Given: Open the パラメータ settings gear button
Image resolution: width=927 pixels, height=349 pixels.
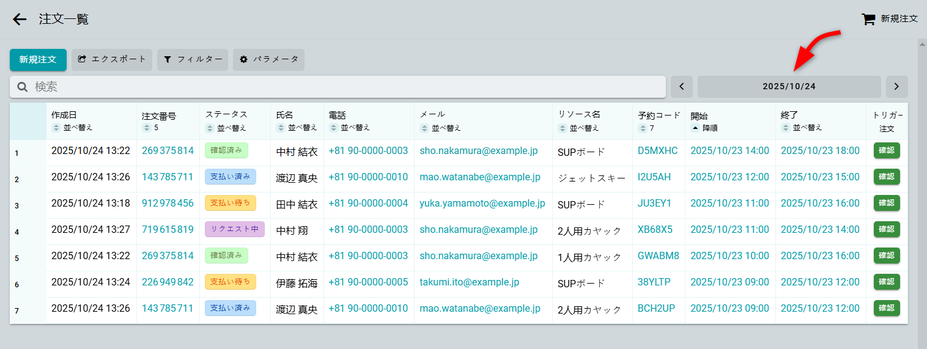Looking at the screenshot, I should pos(269,59).
